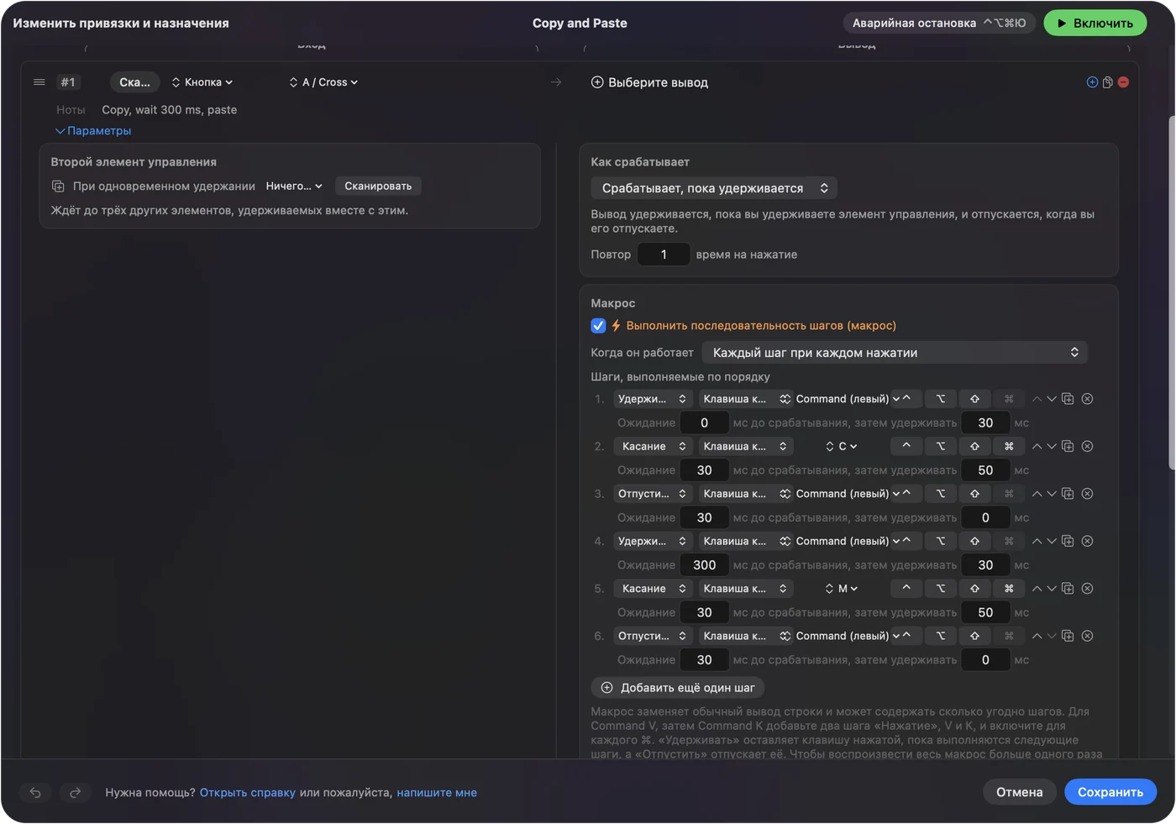Toggle the Command modifier on step 5

coord(1009,589)
